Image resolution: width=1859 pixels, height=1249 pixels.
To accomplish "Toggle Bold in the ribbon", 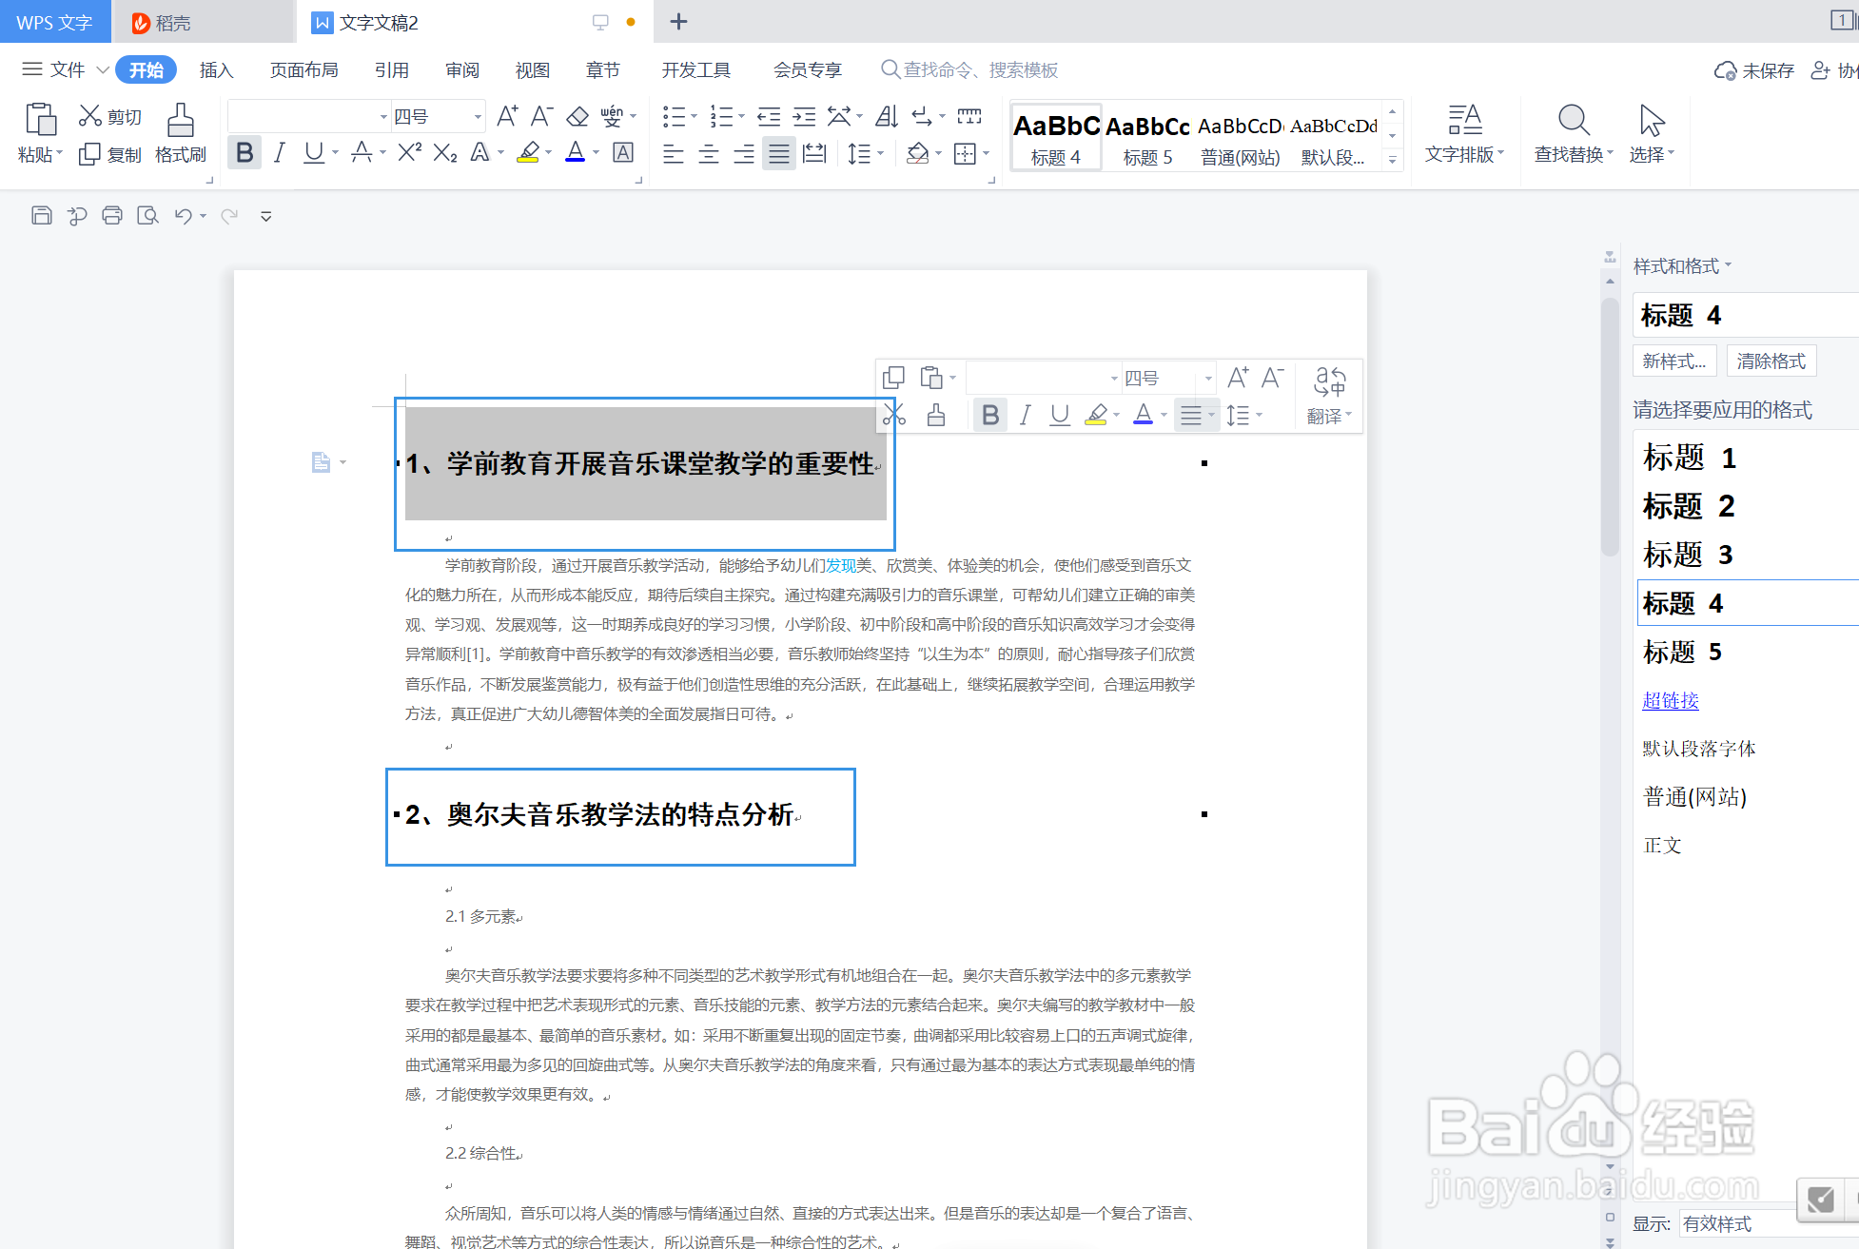I will coord(245,152).
